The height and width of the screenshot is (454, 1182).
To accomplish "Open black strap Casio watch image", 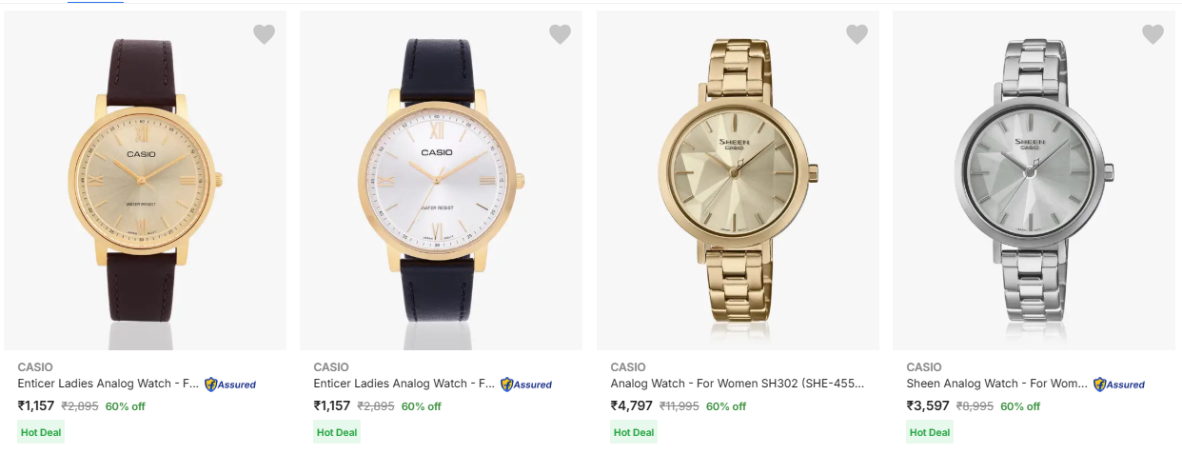I will click(441, 180).
